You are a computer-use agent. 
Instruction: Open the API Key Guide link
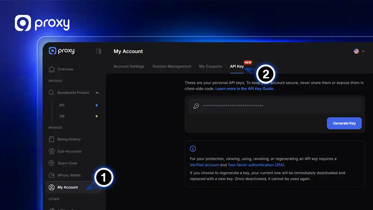[244, 89]
